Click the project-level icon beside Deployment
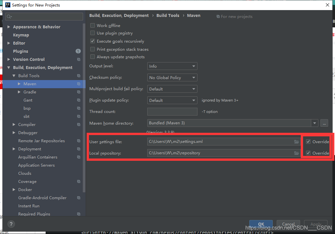Image resolution: width=335 pixels, height=234 pixels. (x=79, y=149)
